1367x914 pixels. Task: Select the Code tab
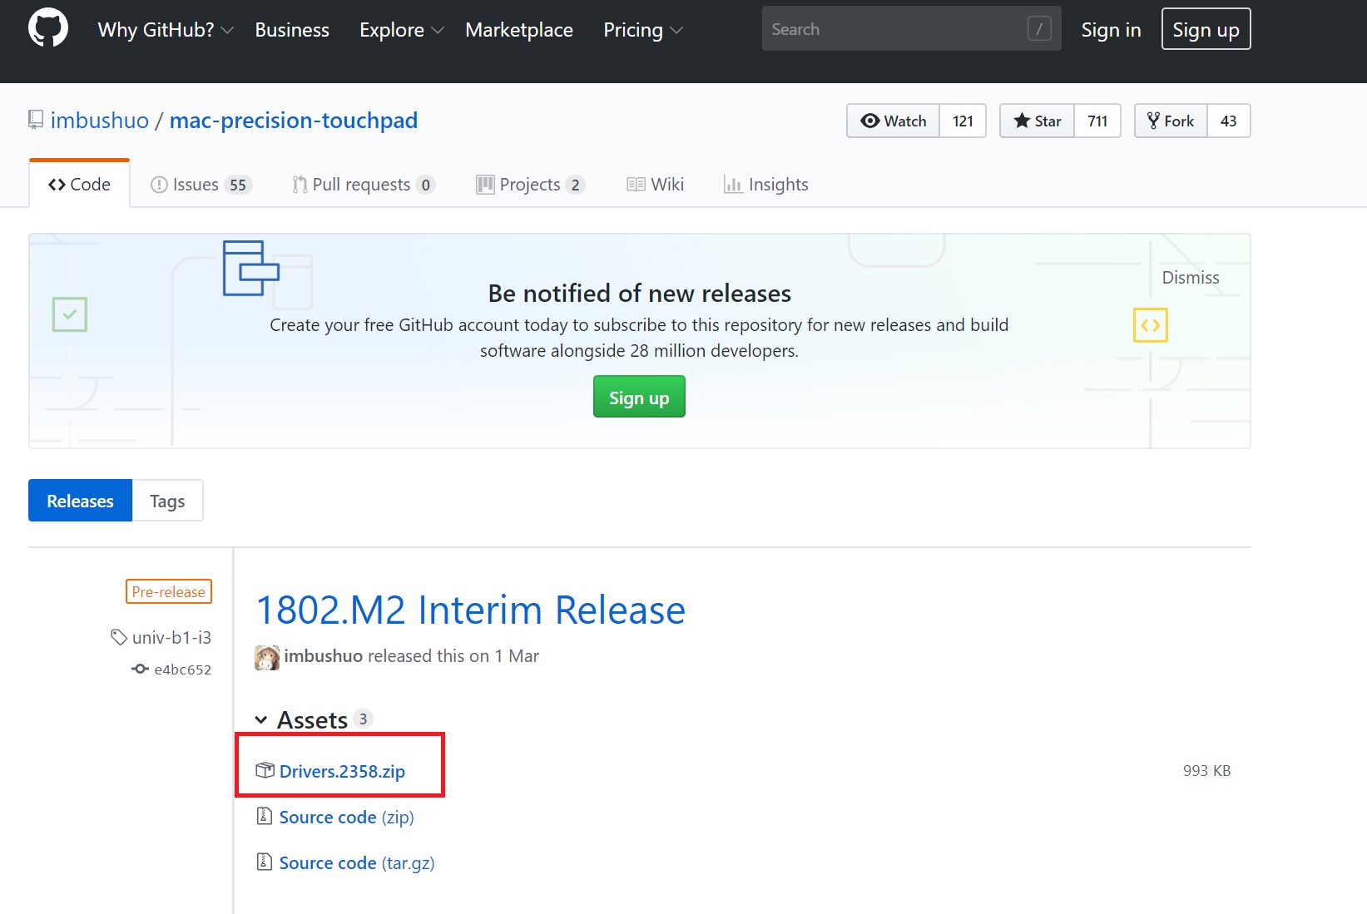click(79, 184)
